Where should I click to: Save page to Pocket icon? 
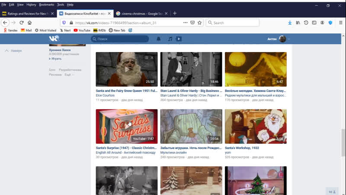pyautogui.click(x=192, y=23)
